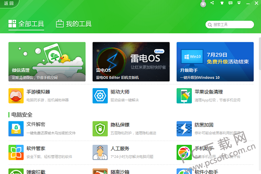Launch the 苹果设备清理 icon
The width and height of the screenshot is (261, 174).
(184, 96)
